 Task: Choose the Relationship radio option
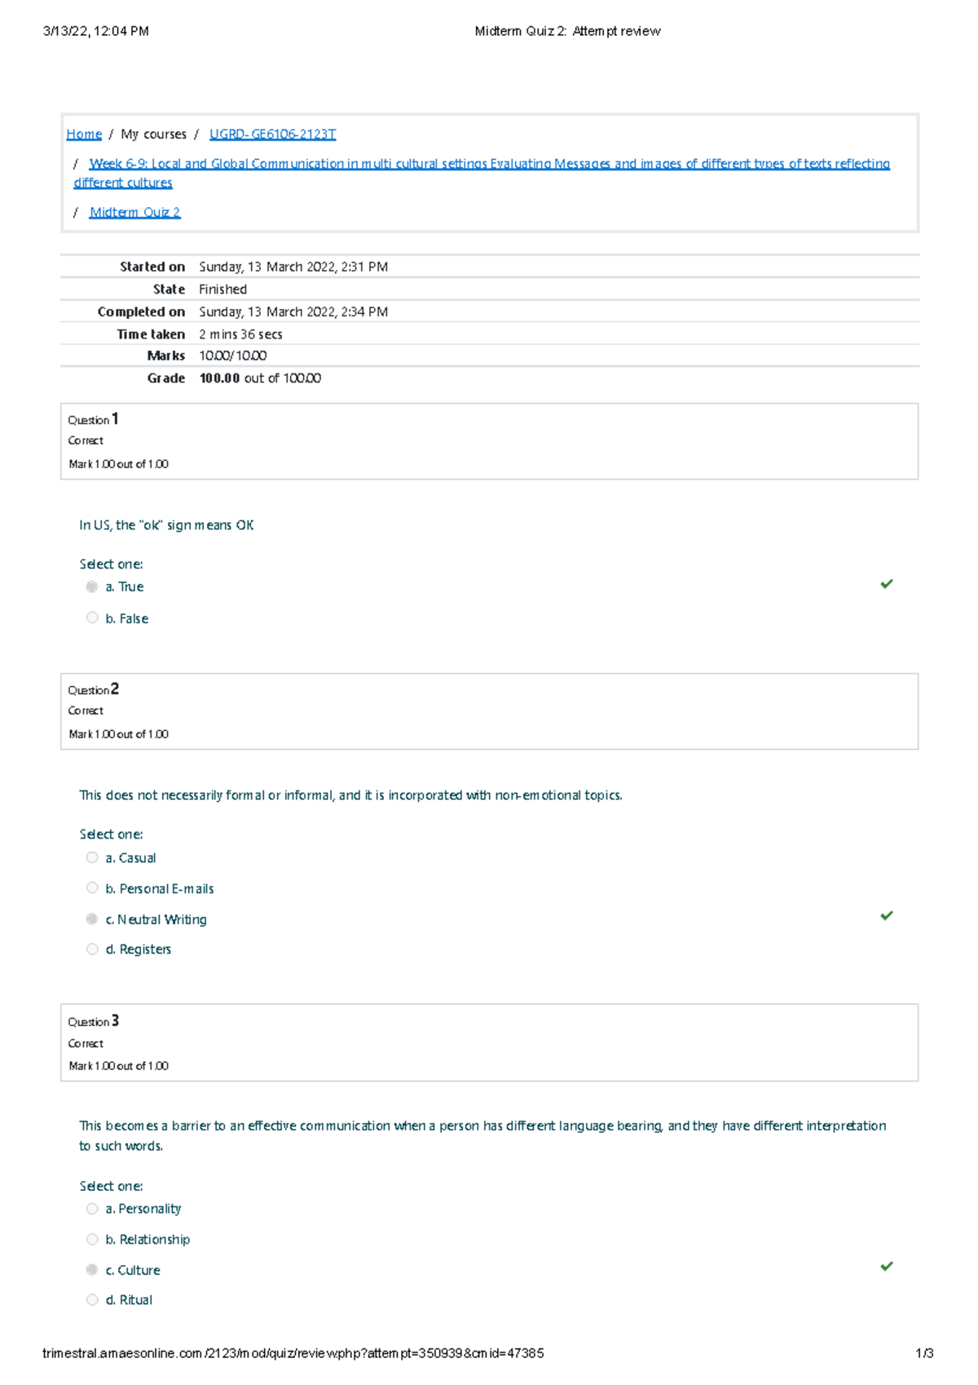[92, 1239]
